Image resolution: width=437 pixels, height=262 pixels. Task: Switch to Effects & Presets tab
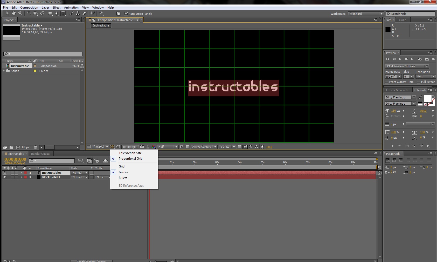(397, 90)
